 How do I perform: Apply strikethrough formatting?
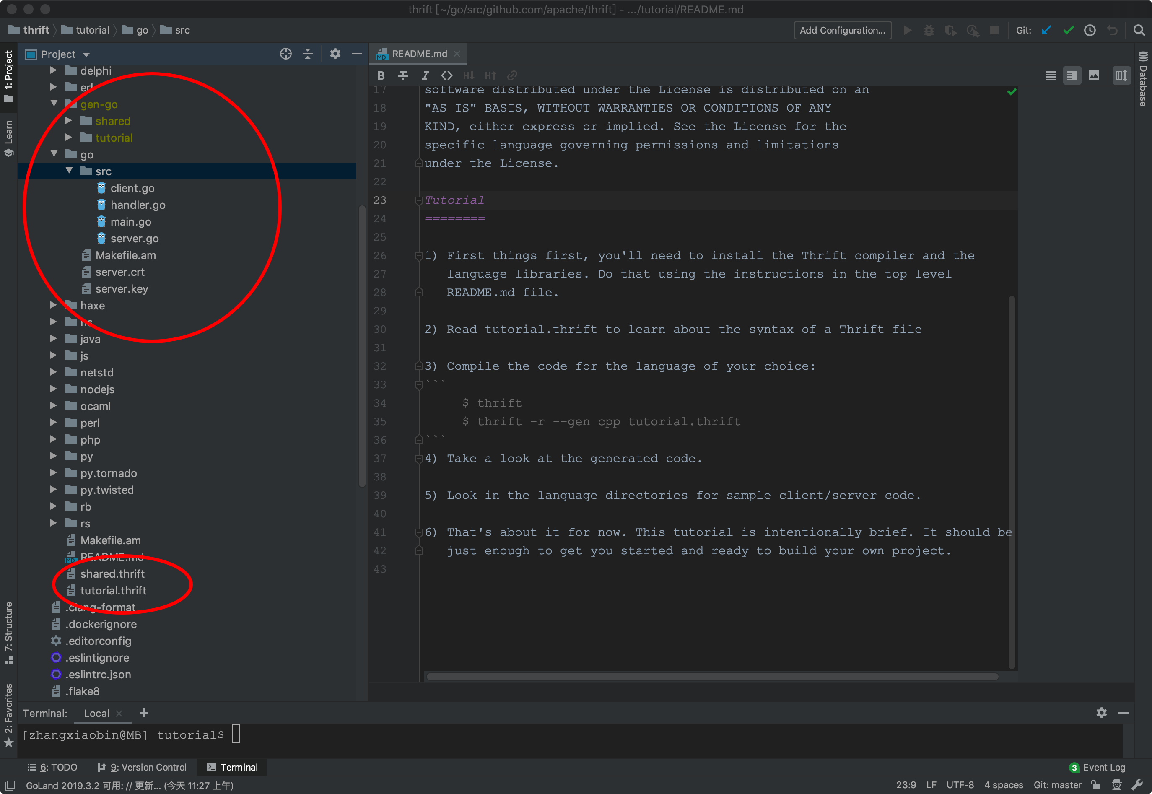tap(403, 75)
